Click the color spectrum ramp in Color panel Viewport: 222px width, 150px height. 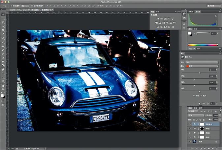[x=203, y=45]
